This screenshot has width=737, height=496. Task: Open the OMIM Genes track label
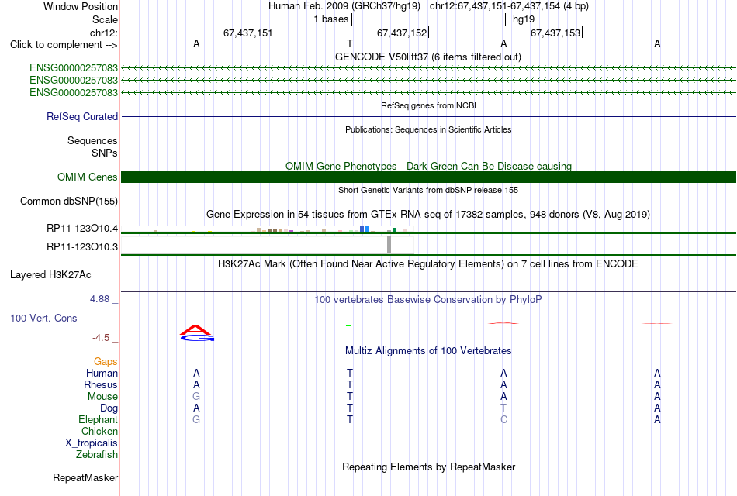[87, 177]
